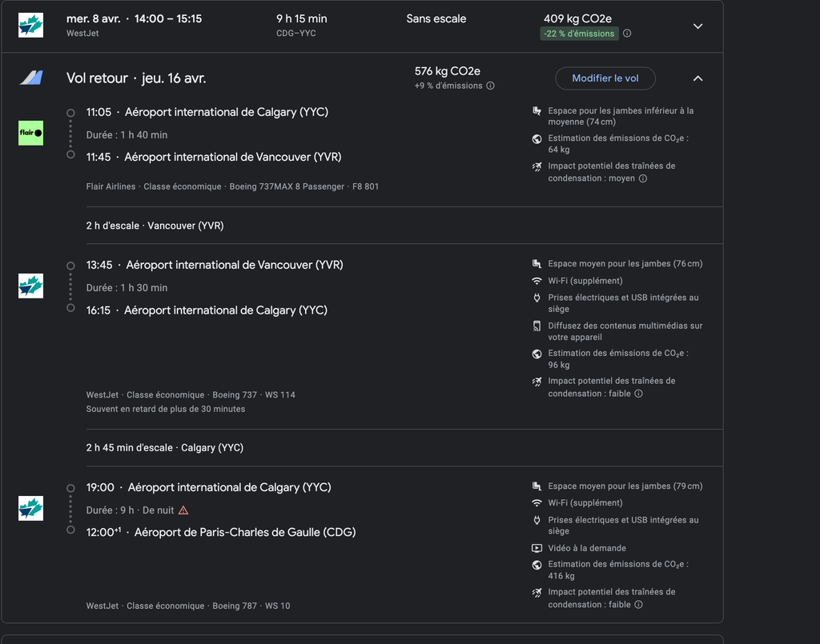Click the 409 kg CO2e emissions value
820x644 pixels.
click(577, 18)
